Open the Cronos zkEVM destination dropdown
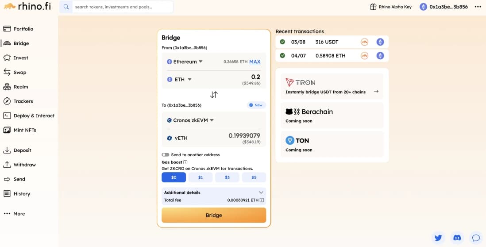This screenshot has height=247, width=486. pyautogui.click(x=190, y=120)
